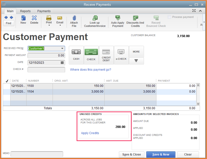Click Record Bounced Check
Viewport: 207px width, 159px height.
(156, 21)
